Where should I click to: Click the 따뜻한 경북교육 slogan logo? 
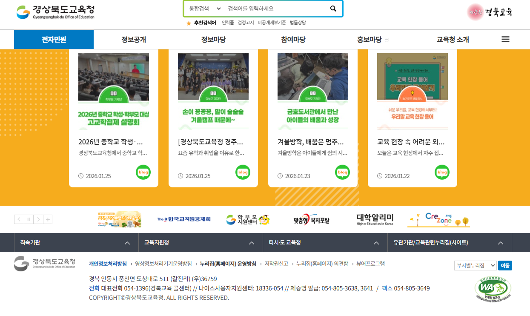[490, 12]
